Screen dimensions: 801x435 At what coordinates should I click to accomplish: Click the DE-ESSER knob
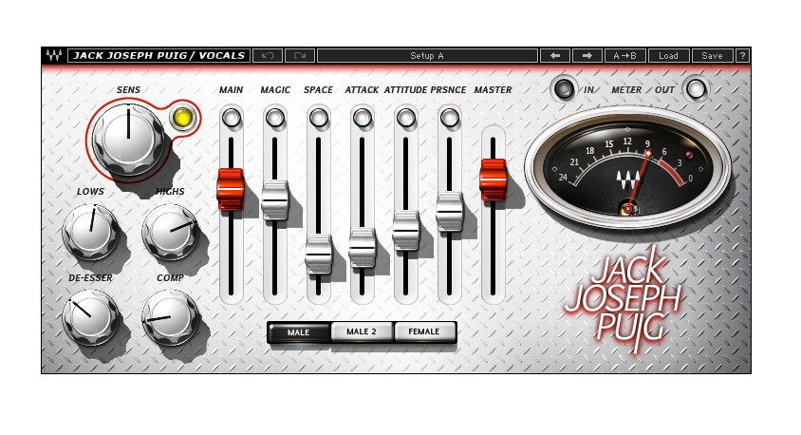[90, 317]
